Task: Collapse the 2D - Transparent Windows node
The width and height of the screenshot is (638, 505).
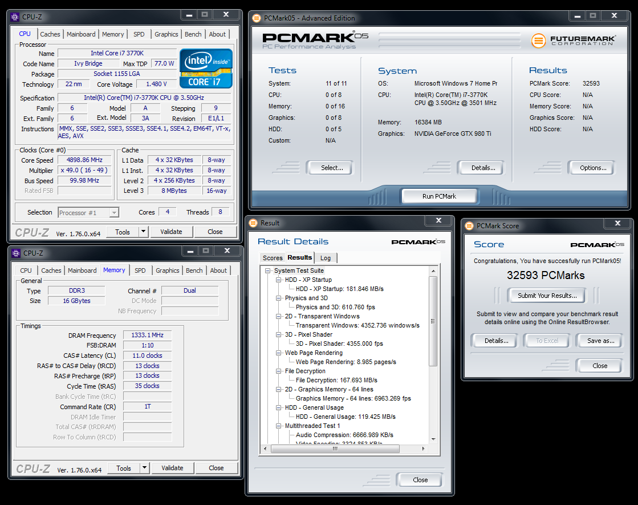Action: 279,317
